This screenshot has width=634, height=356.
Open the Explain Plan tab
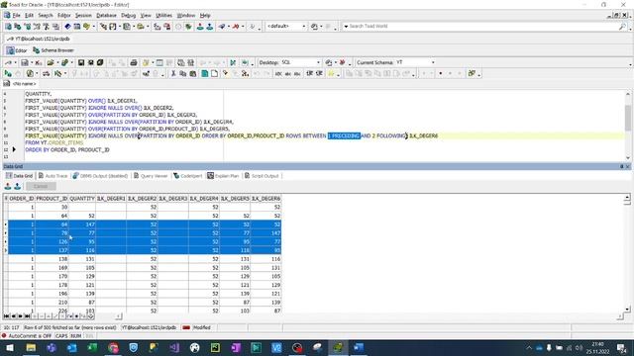click(223, 176)
